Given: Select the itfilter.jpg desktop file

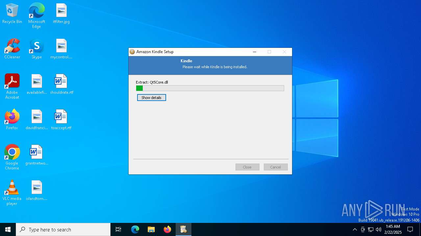Looking at the screenshot, I should coord(62,13).
